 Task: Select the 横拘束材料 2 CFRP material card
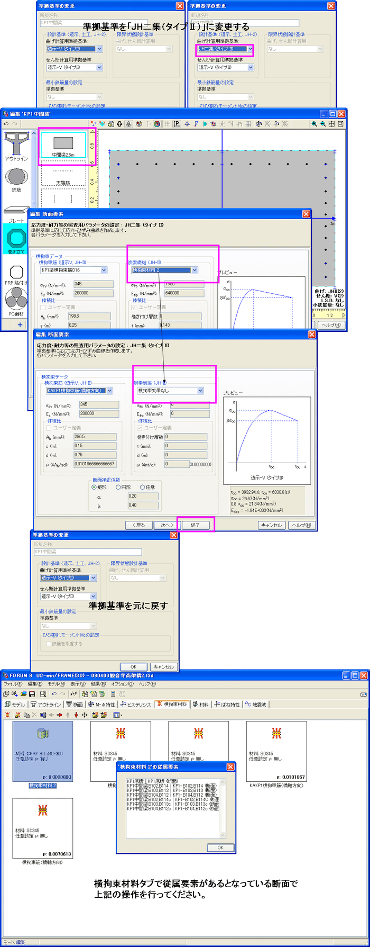coord(43,755)
